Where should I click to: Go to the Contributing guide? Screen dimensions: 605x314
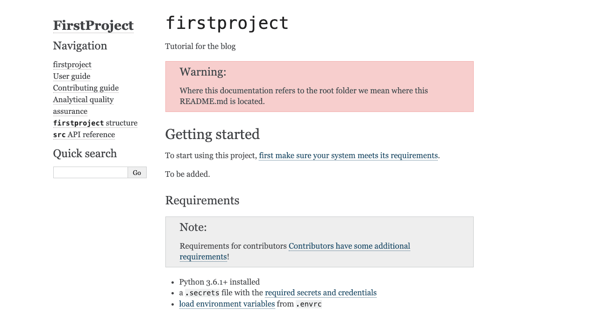[x=85, y=88]
